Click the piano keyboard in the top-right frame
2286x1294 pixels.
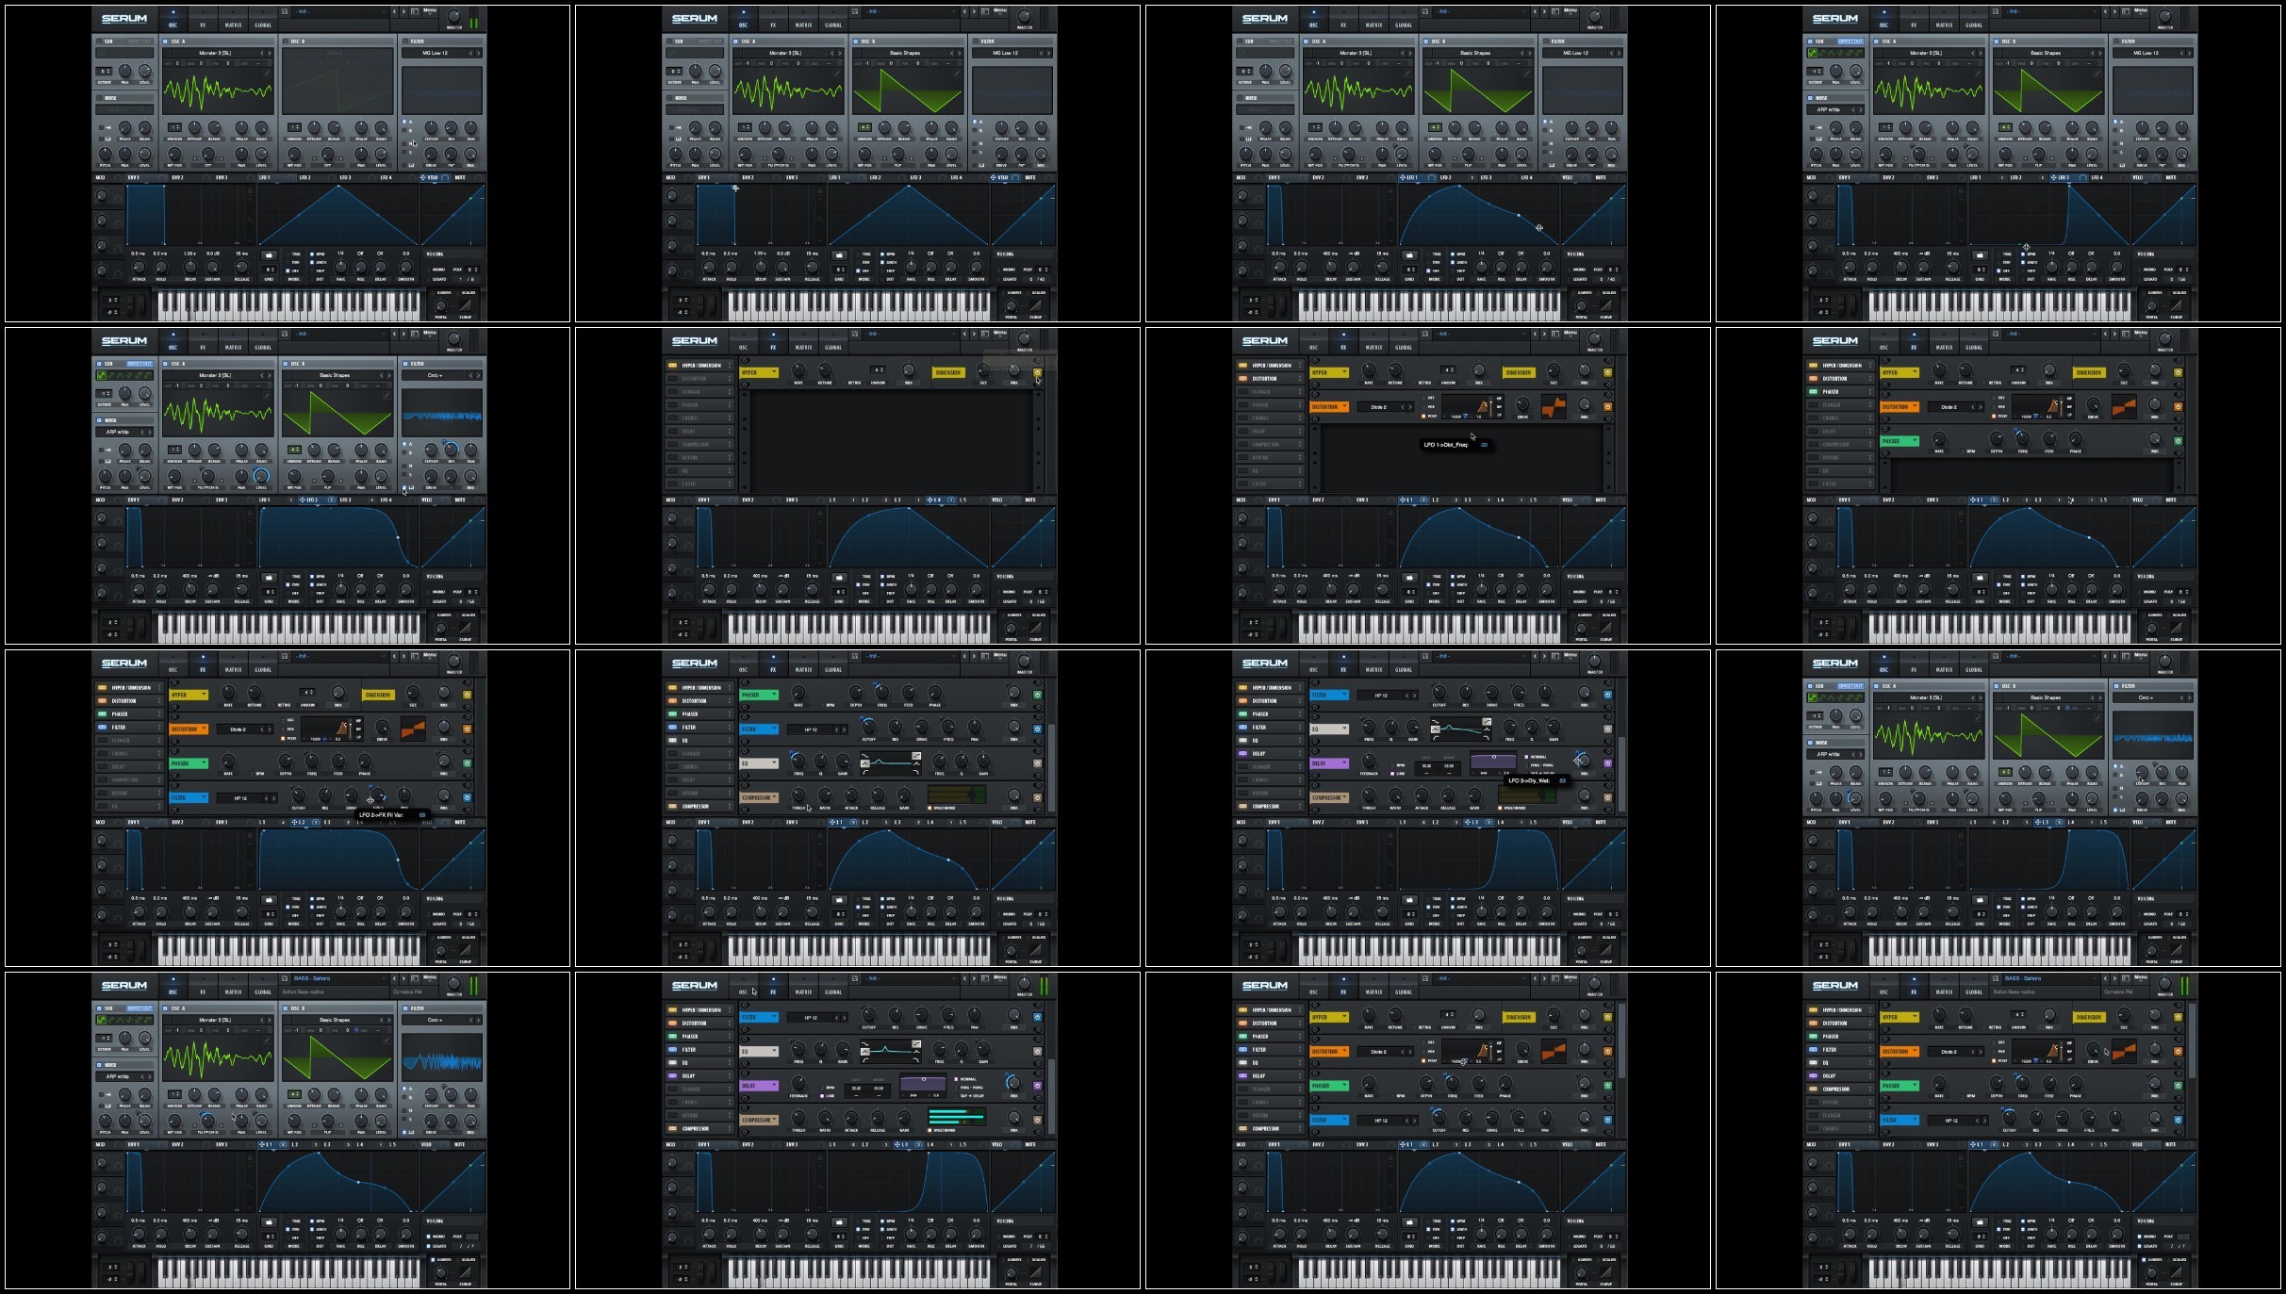click(x=1999, y=305)
